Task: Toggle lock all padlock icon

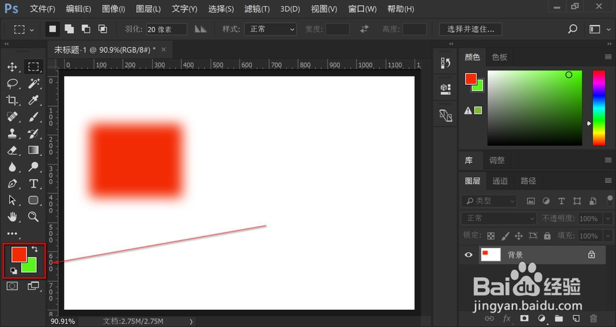Action: tap(547, 235)
